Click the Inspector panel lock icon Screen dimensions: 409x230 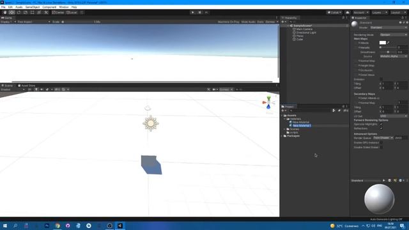[403, 18]
